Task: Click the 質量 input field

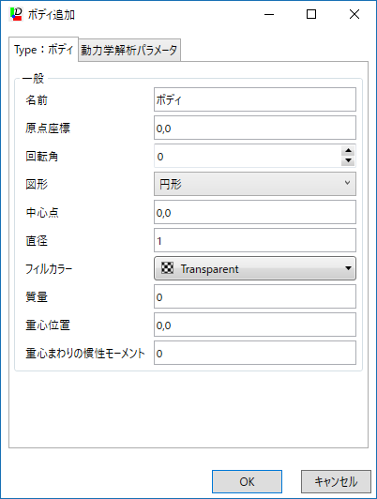Action: tap(255, 296)
